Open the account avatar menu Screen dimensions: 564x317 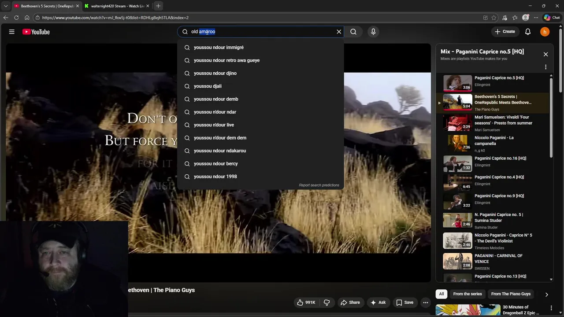(x=545, y=32)
